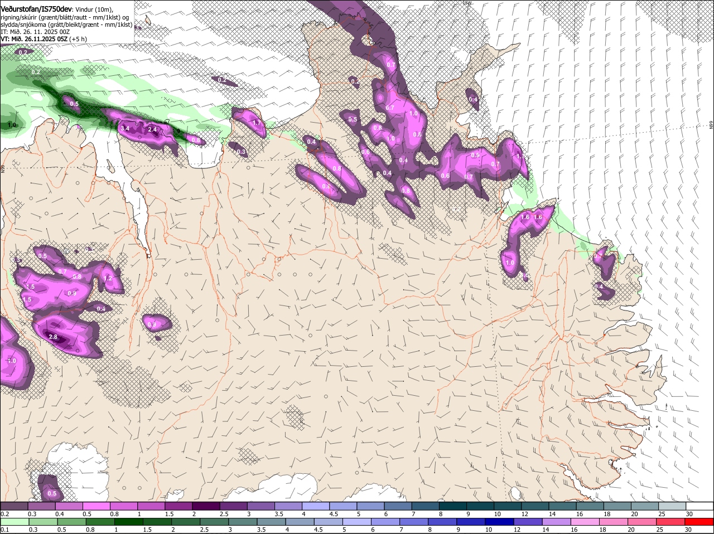Pick snow scale swatch above 14 label
This screenshot has width=714, height=534.
562,506
